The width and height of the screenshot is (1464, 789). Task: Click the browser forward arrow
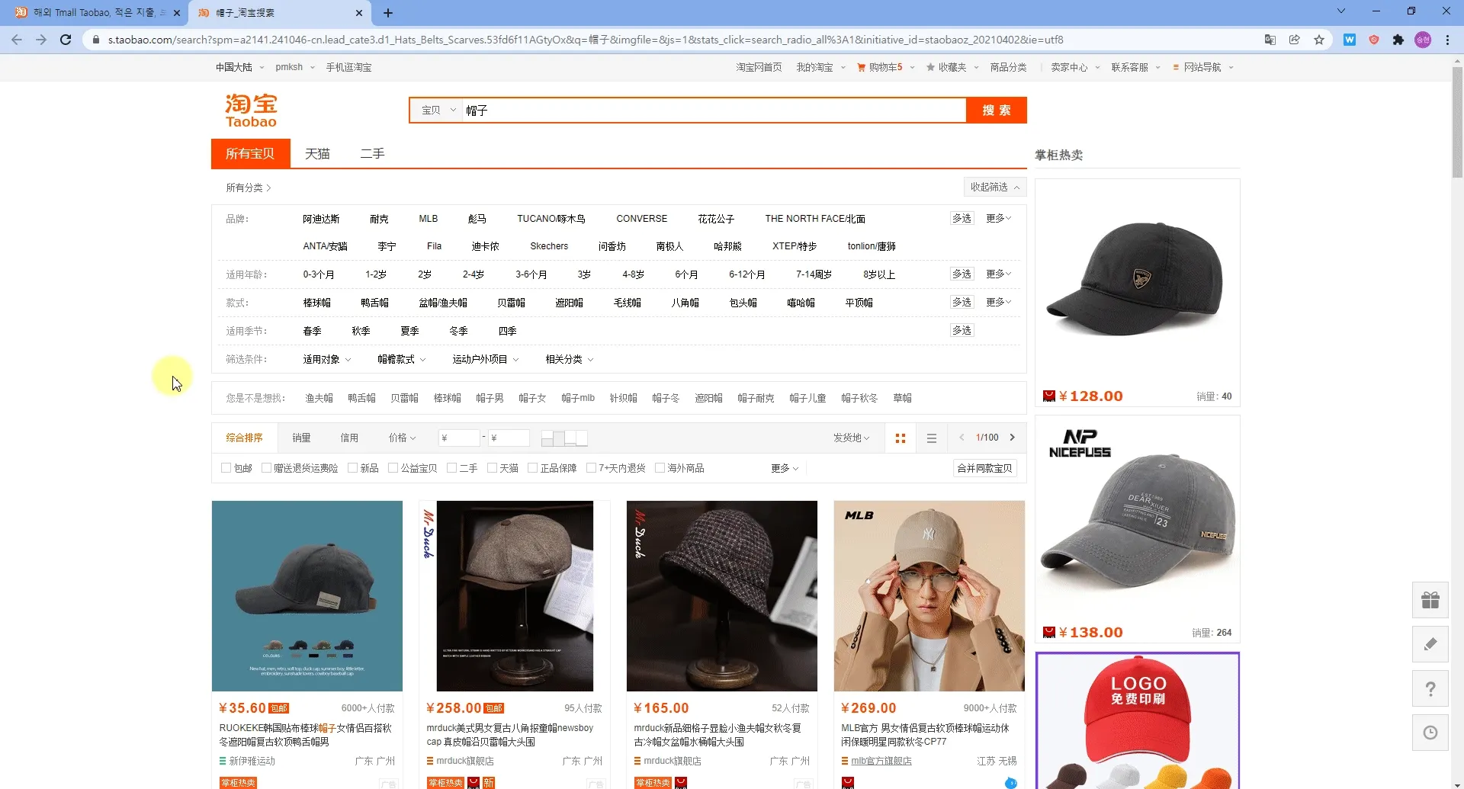tap(41, 40)
